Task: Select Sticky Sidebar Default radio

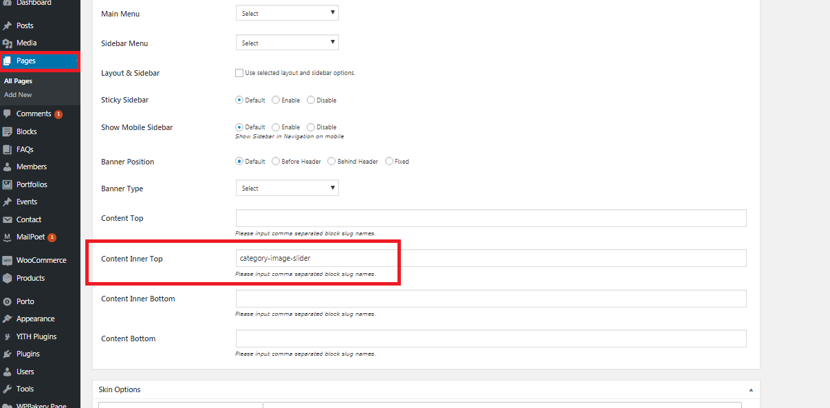Action: point(239,100)
